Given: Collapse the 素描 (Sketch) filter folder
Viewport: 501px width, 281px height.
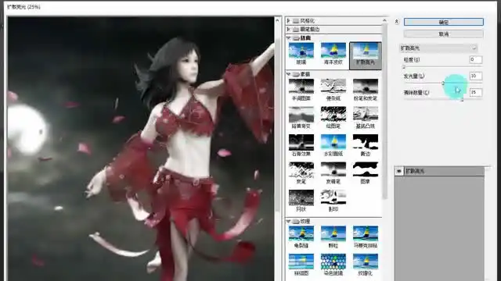Looking at the screenshot, I should click(289, 74).
